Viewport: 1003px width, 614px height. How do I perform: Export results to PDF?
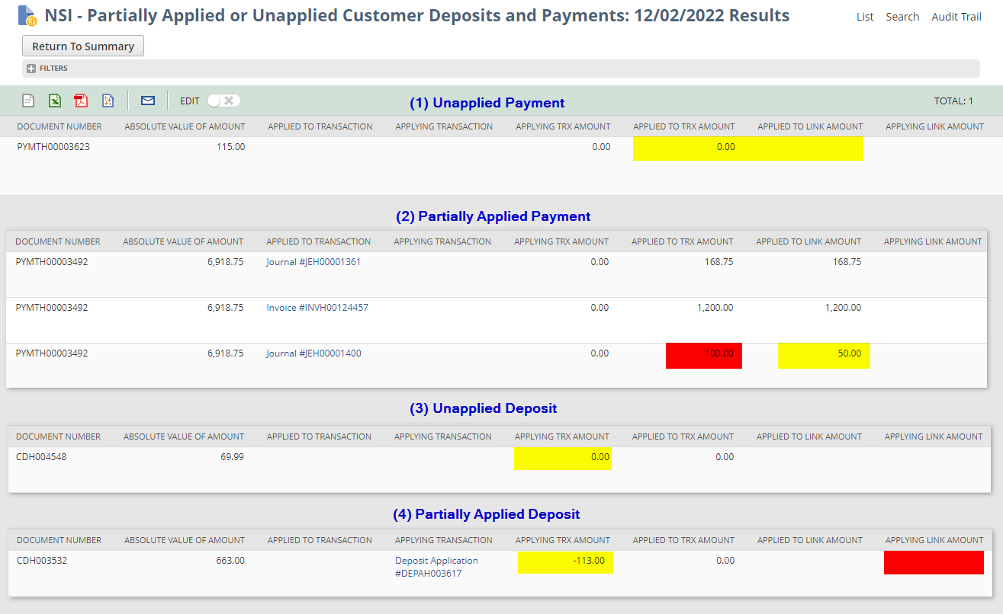pos(81,101)
